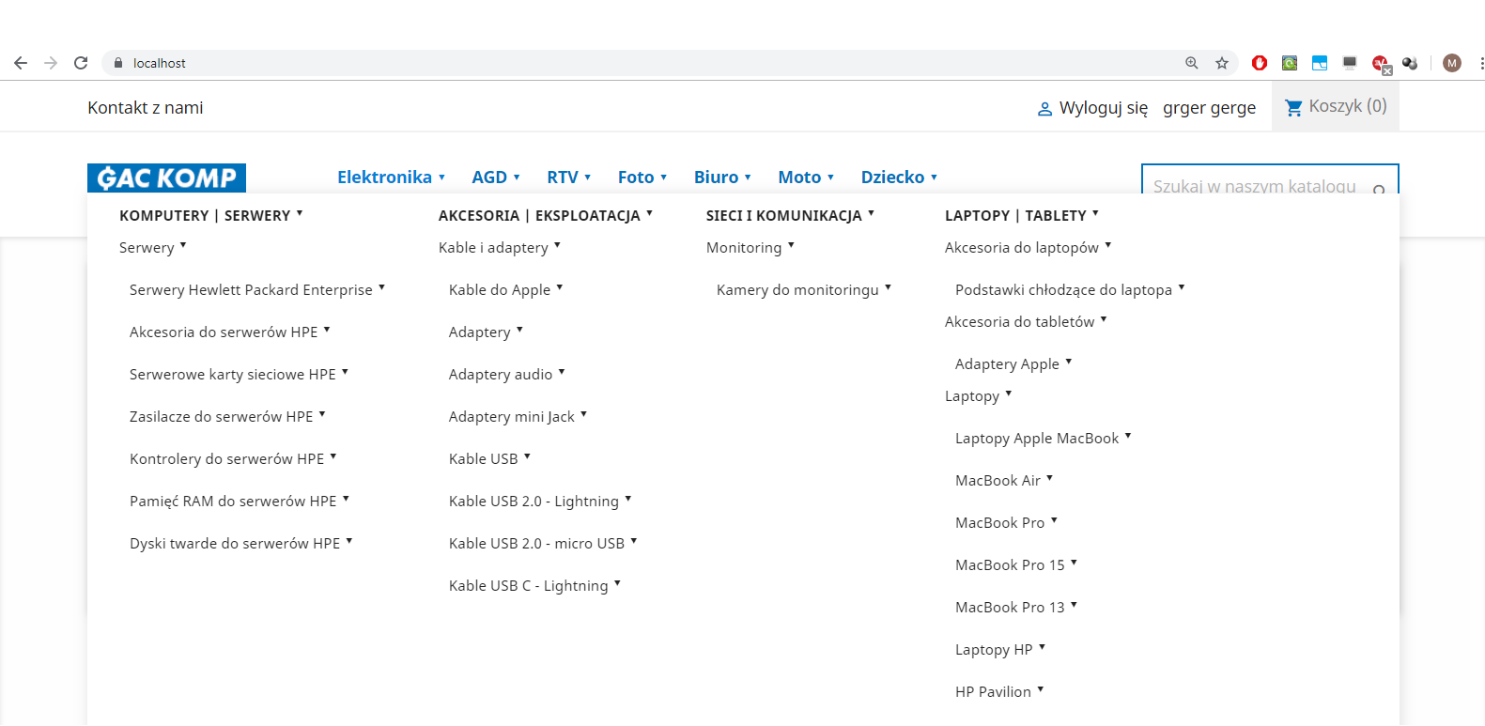Image resolution: width=1485 pixels, height=726 pixels.
Task: Open the zoom magnifier icon in address bar
Action: pos(1192,63)
